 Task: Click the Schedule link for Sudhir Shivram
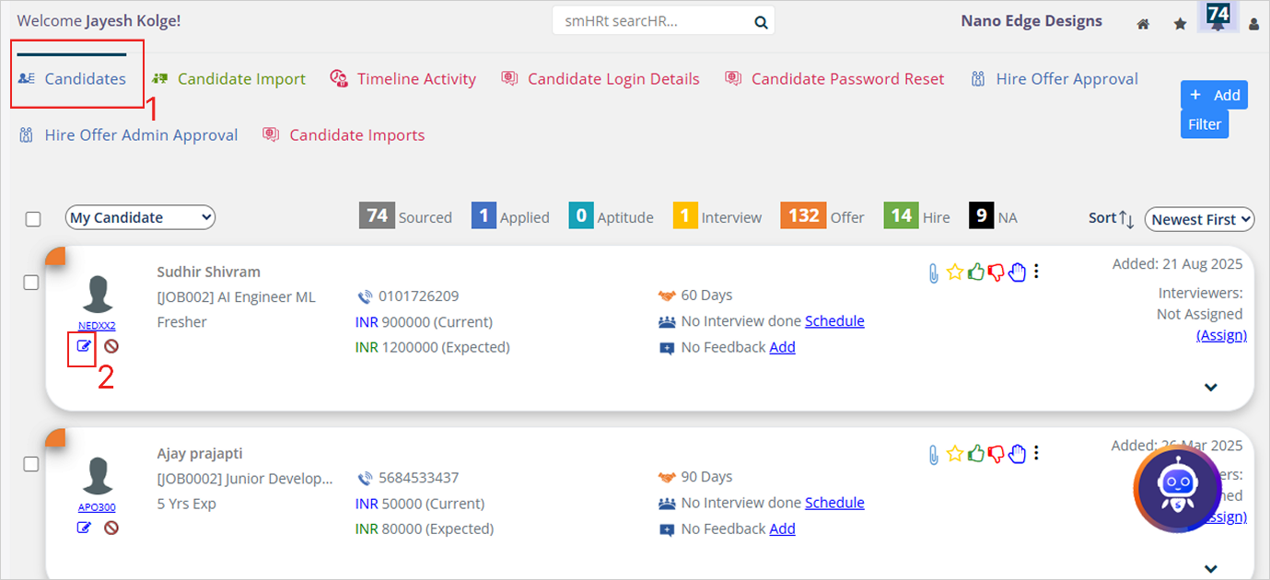pyautogui.click(x=834, y=321)
